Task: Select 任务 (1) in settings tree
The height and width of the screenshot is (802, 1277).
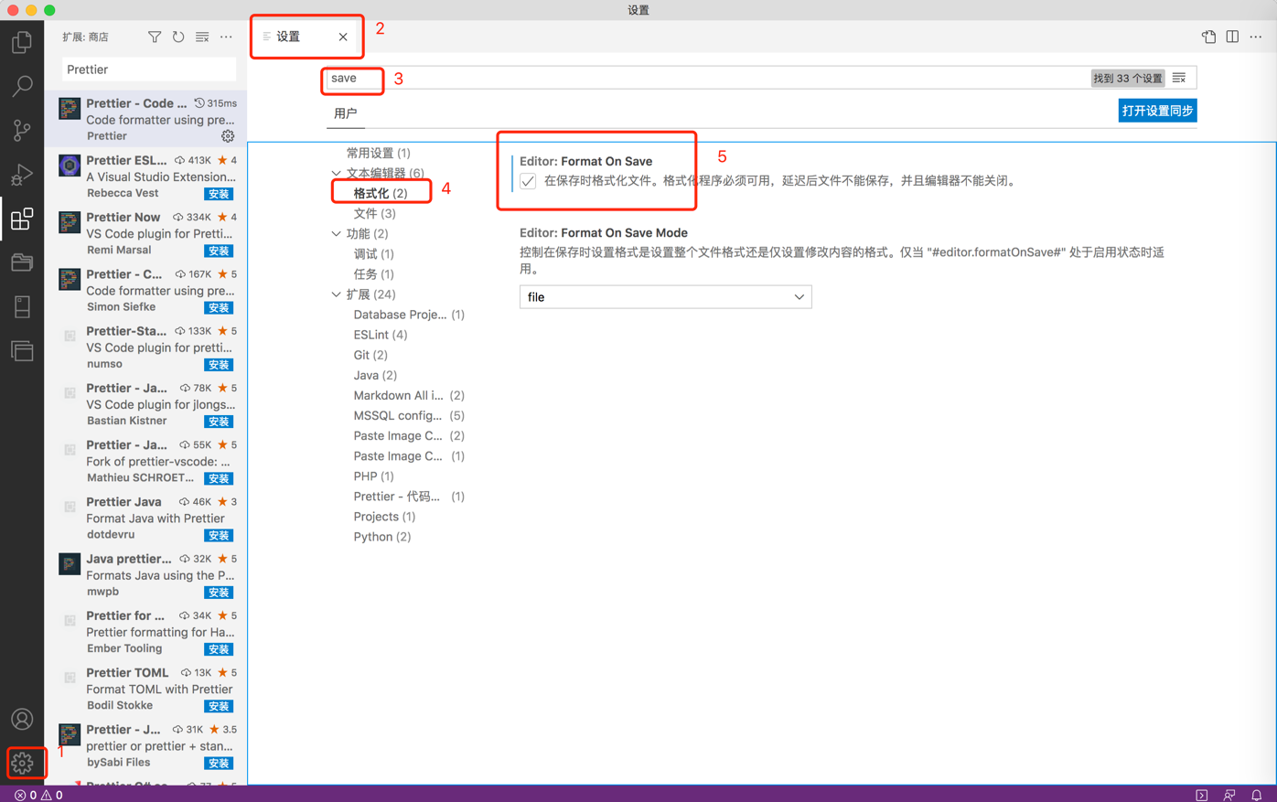Action: point(373,273)
